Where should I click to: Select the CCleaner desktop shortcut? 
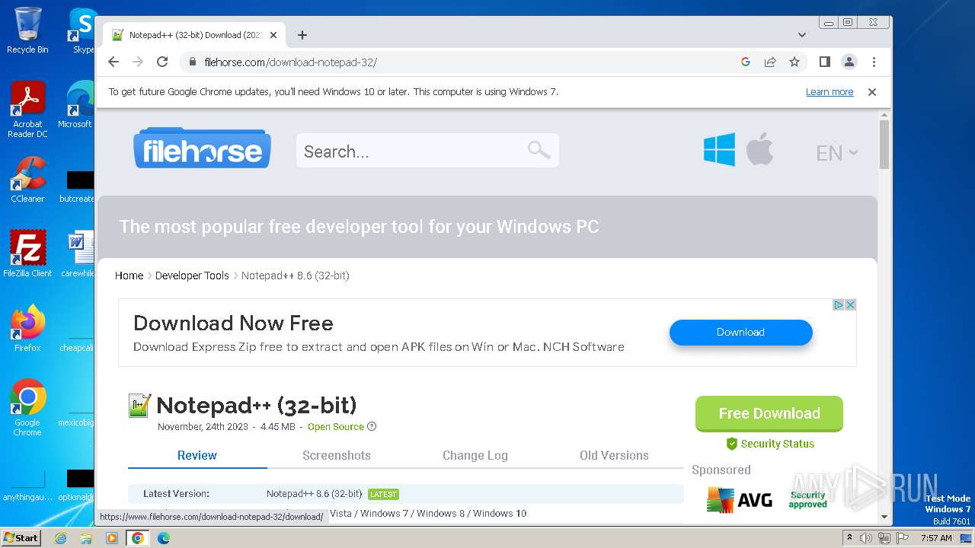coord(27,180)
